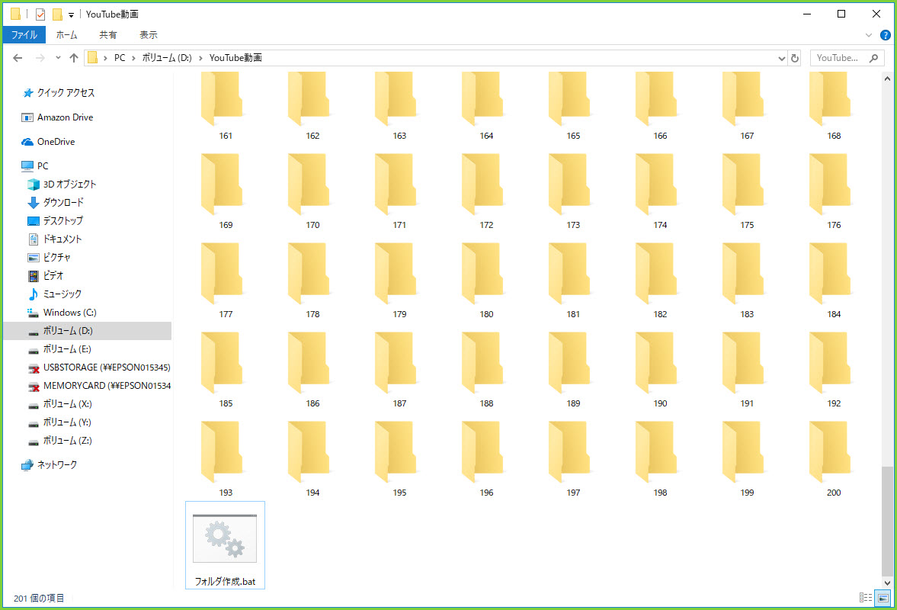Click the Properties icon in quick access toolbar

tap(40, 14)
